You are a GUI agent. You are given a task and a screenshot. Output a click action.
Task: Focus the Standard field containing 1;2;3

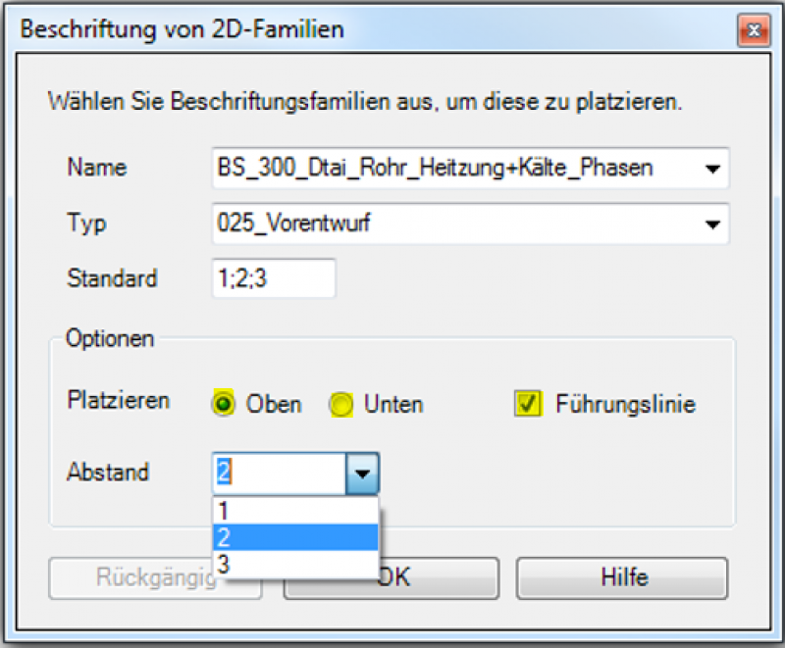(273, 278)
